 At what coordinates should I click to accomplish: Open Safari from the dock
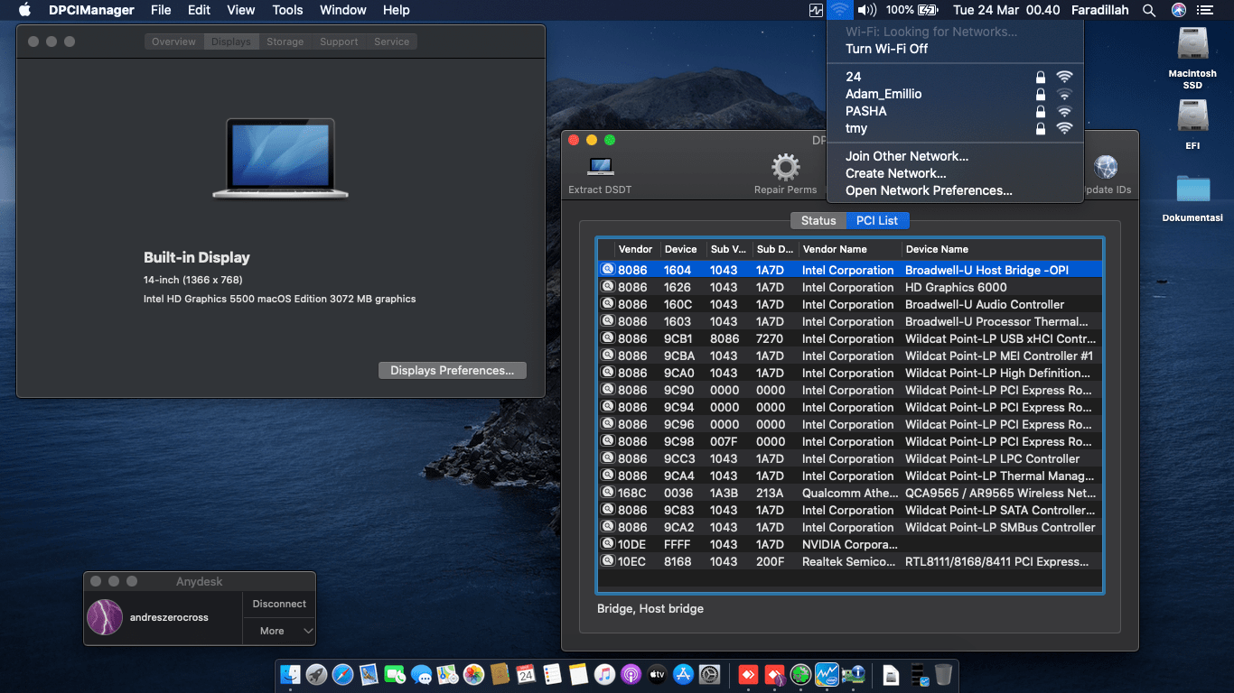[x=342, y=674]
